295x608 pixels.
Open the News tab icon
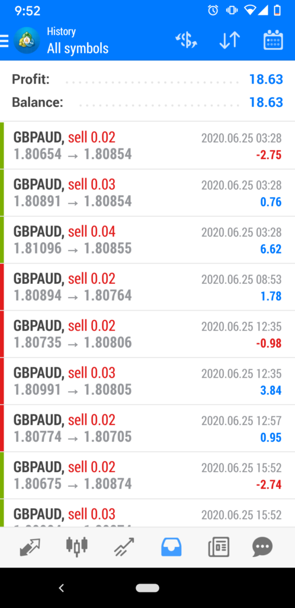(x=219, y=547)
